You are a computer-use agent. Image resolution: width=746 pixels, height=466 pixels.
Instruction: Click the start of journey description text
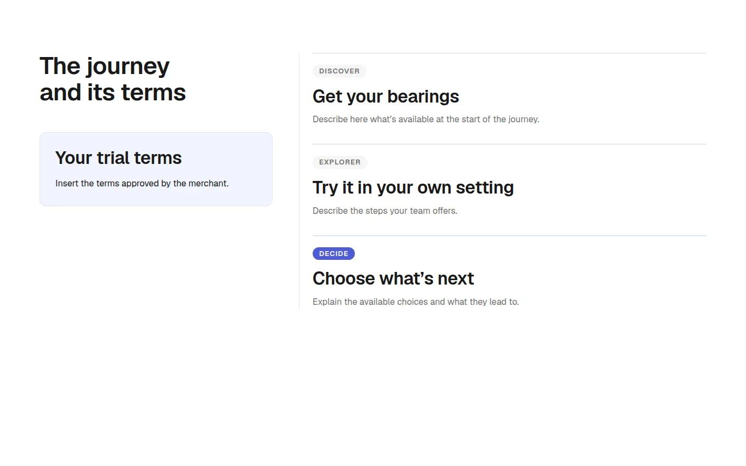pyautogui.click(x=426, y=120)
